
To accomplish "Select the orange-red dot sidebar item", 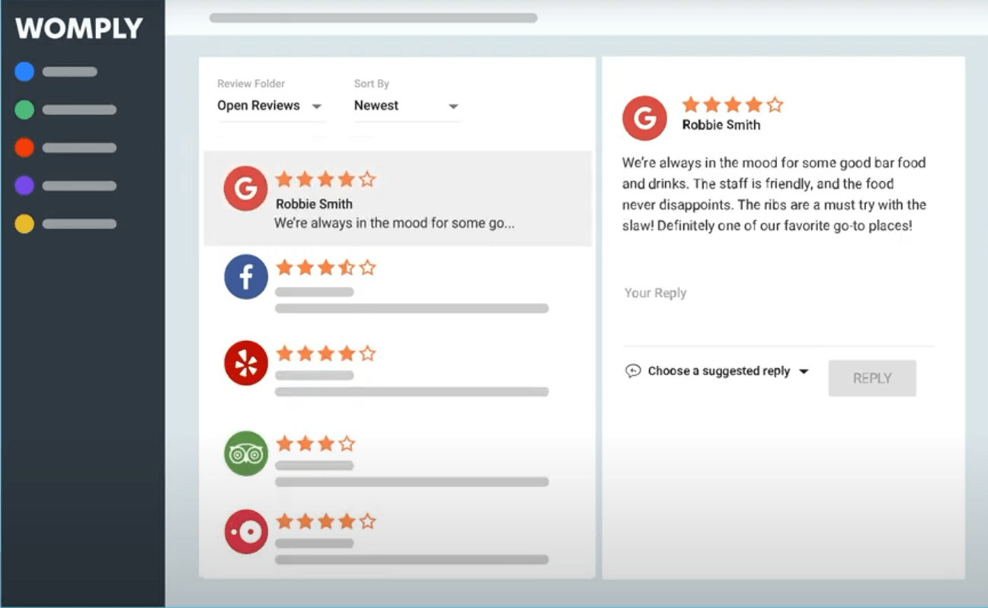I will point(24,148).
